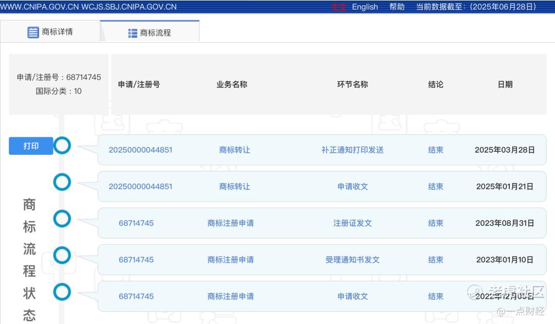This screenshot has height=324, width=555.
Task: Click the 商标详情 document icon
Action: pos(33,32)
